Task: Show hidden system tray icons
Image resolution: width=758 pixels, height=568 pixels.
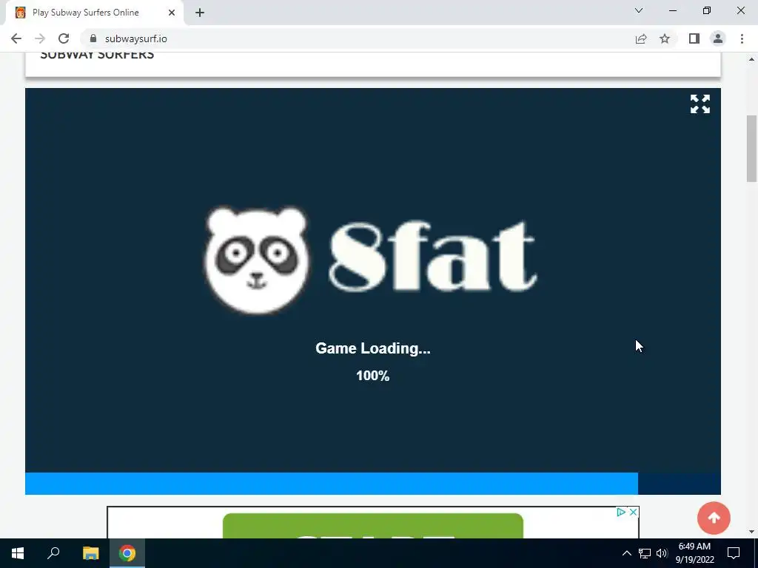Action: click(626, 553)
